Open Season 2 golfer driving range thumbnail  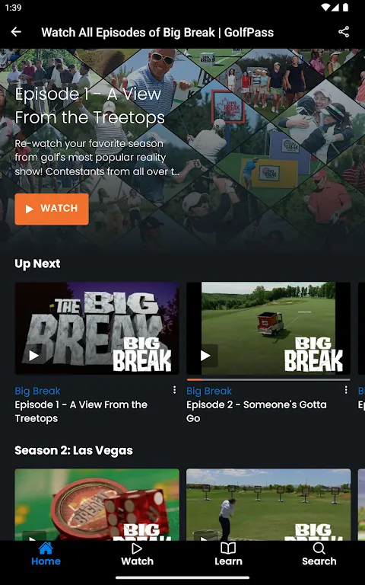[268, 504]
